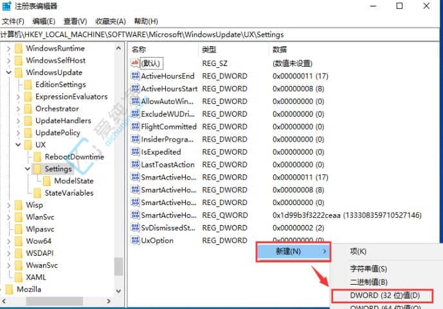The height and width of the screenshot is (309, 443).
Task: Click the (默认) string value icon
Action: pos(135,63)
